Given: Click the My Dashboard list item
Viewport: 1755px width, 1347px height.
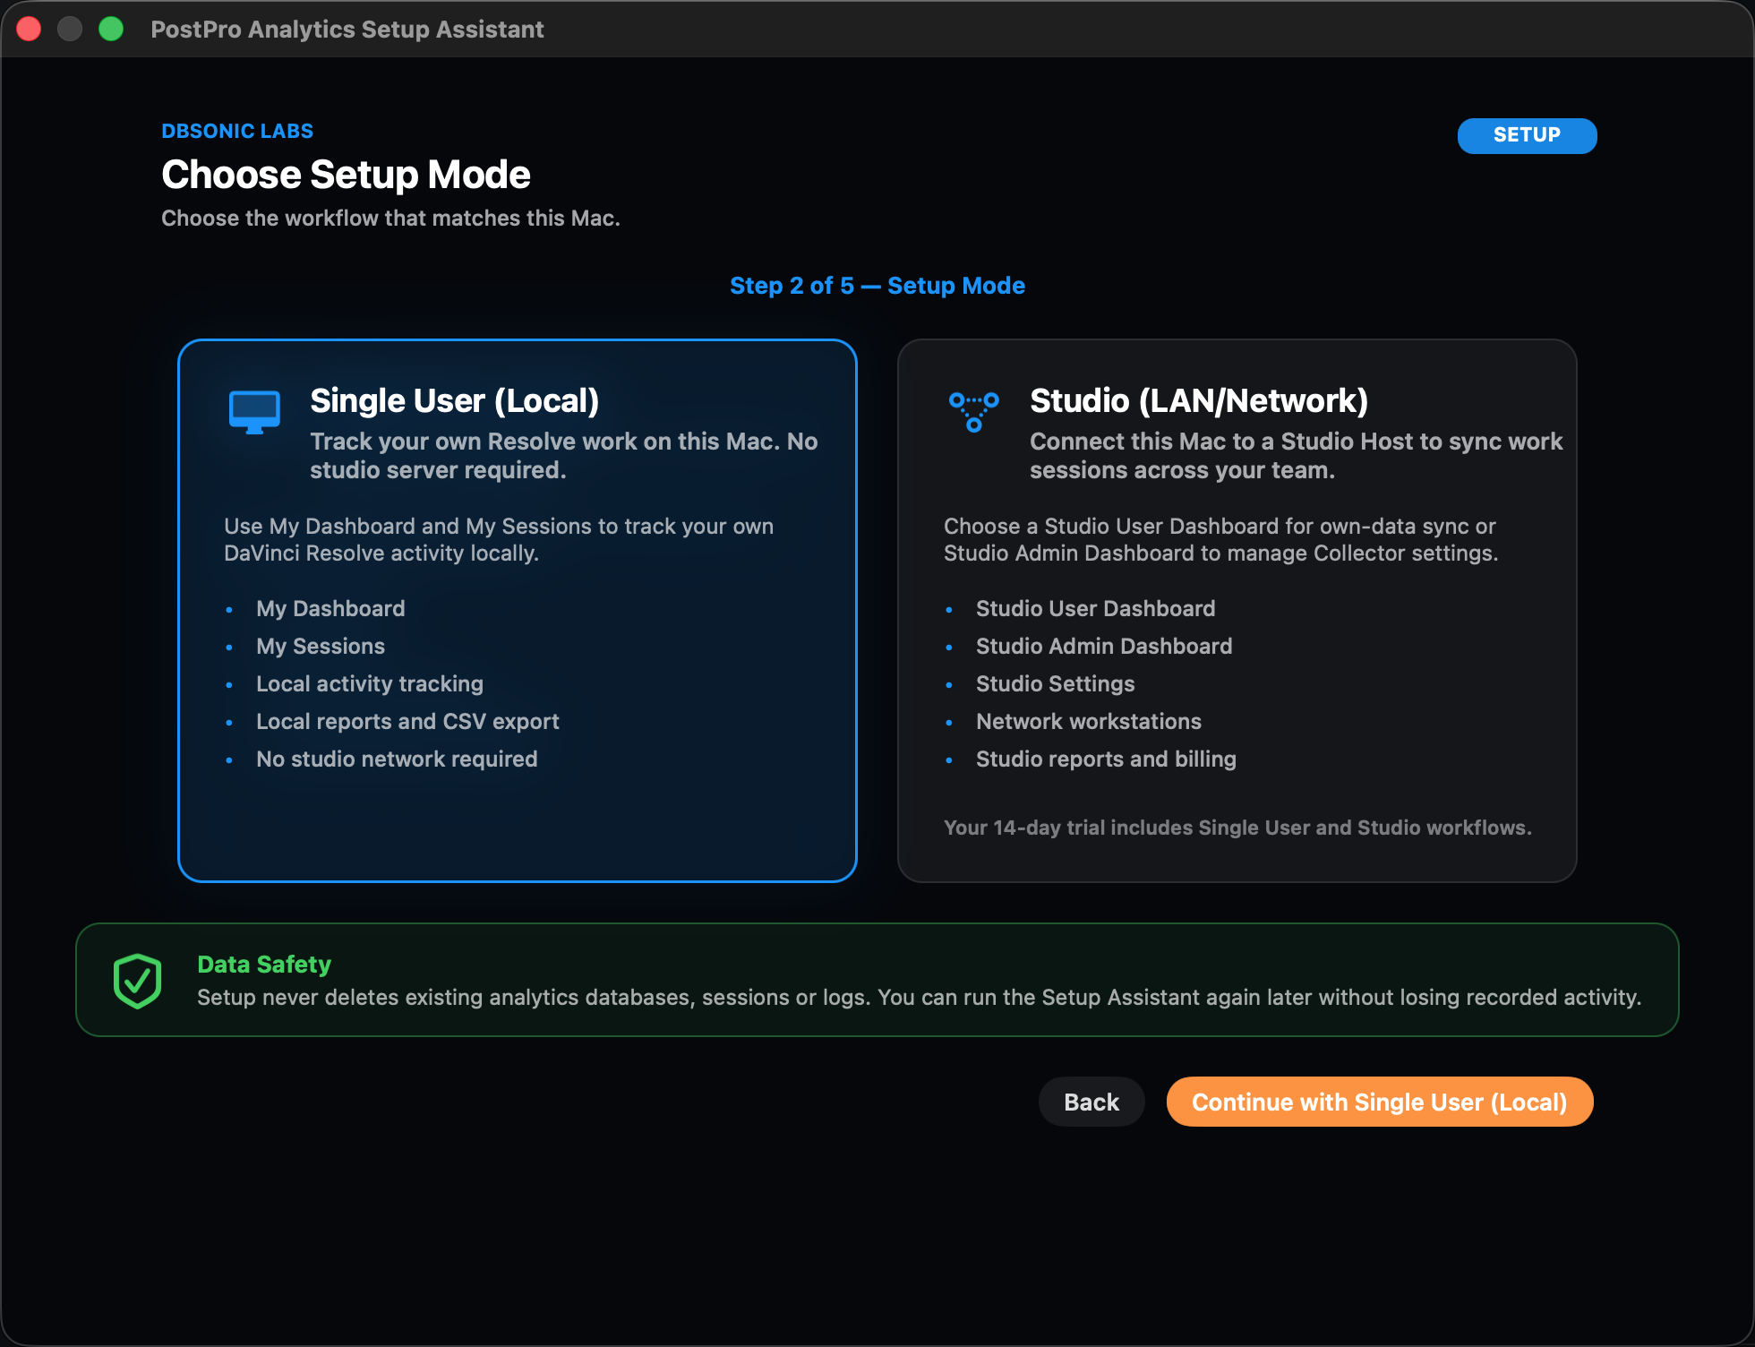Looking at the screenshot, I should coord(330,609).
